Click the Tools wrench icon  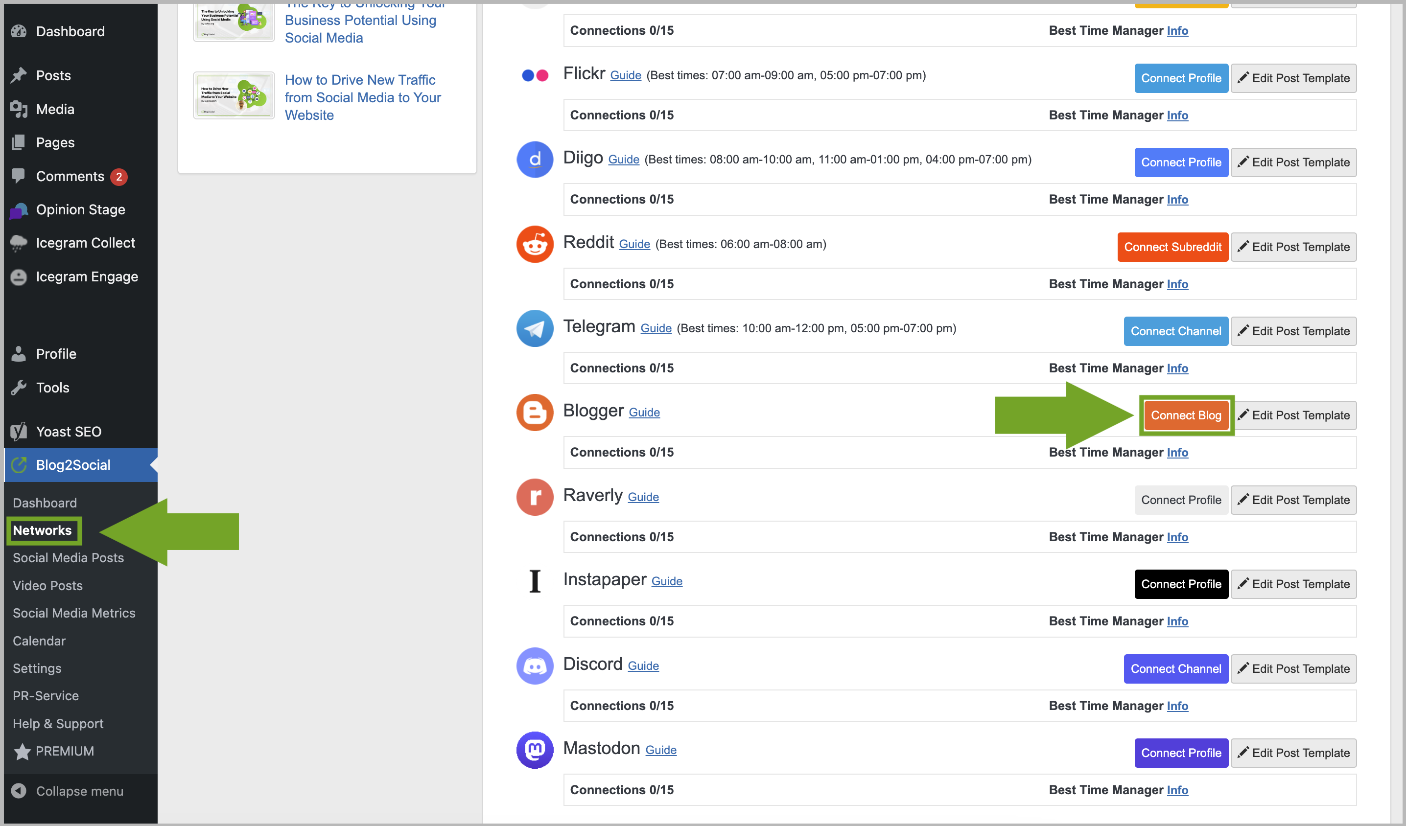click(19, 388)
